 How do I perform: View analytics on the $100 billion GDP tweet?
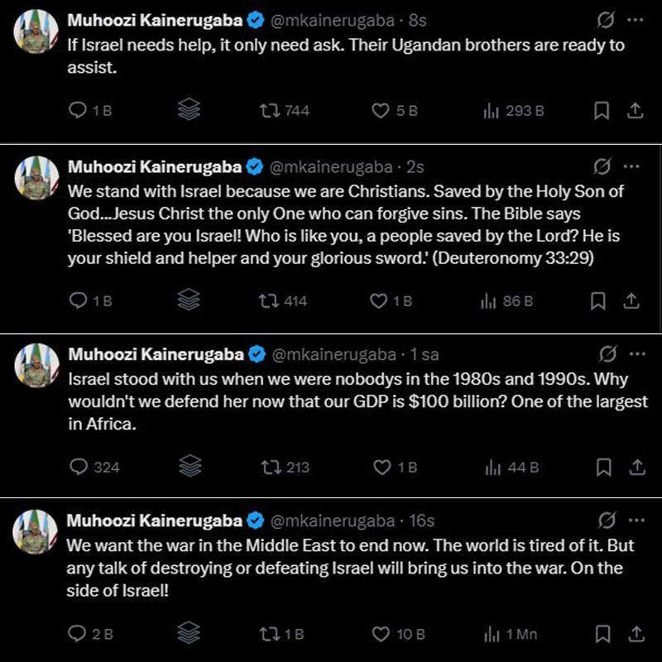point(493,468)
